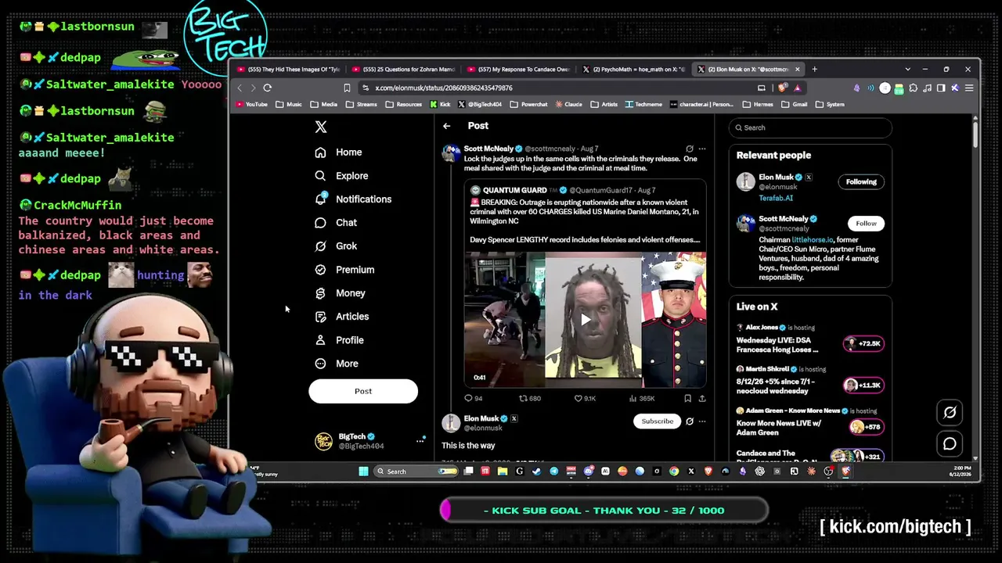Join Martin Shkreli live with +11.3K

click(x=864, y=385)
